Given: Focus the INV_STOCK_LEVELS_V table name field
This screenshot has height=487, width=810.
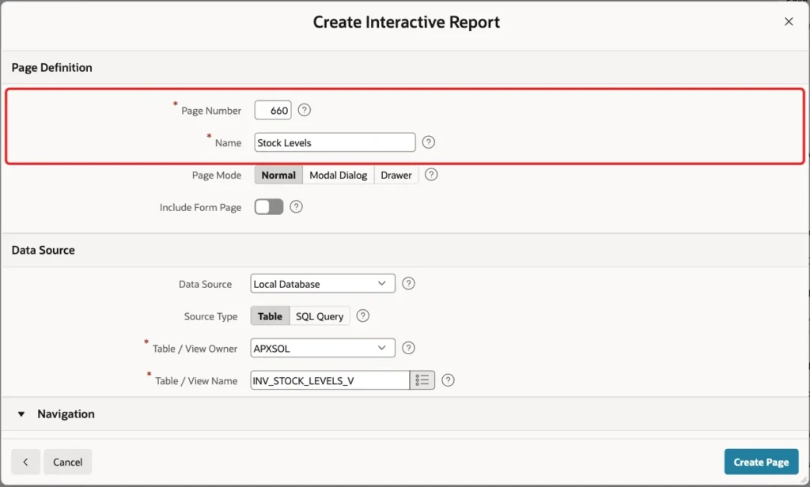Looking at the screenshot, I should tap(330, 380).
